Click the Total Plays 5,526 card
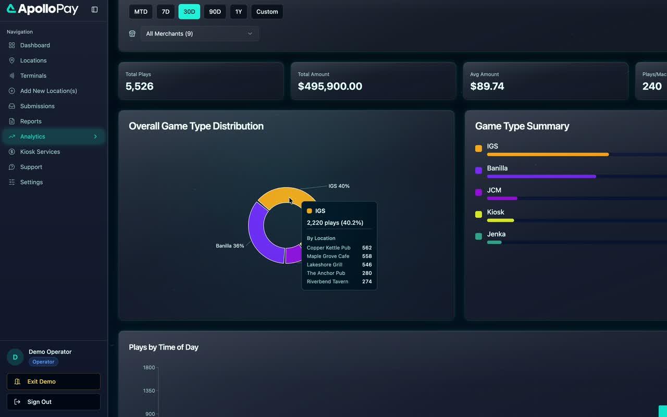Image resolution: width=667 pixels, height=417 pixels. tap(201, 81)
